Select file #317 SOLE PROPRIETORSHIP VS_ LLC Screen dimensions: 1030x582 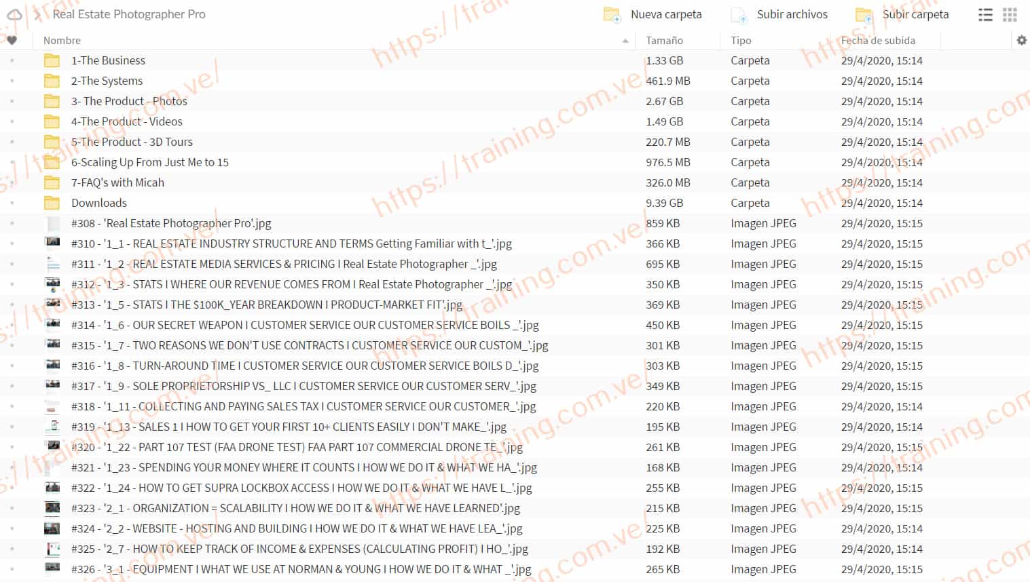[304, 386]
